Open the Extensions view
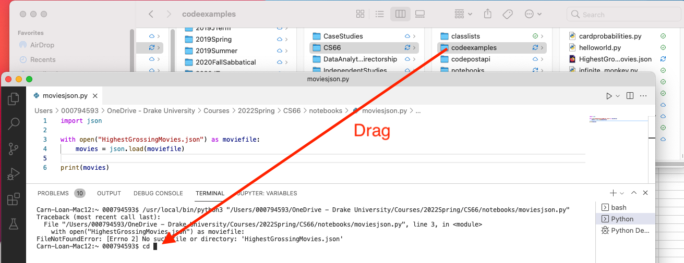This screenshot has width=684, height=263. click(x=14, y=199)
